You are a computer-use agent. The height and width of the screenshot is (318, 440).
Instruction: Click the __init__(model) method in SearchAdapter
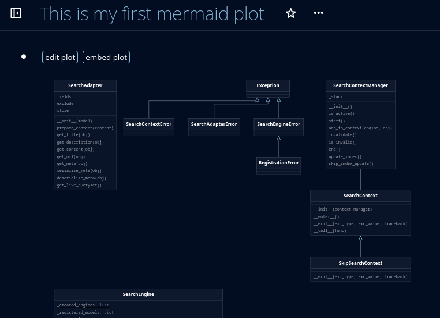[x=74, y=121]
